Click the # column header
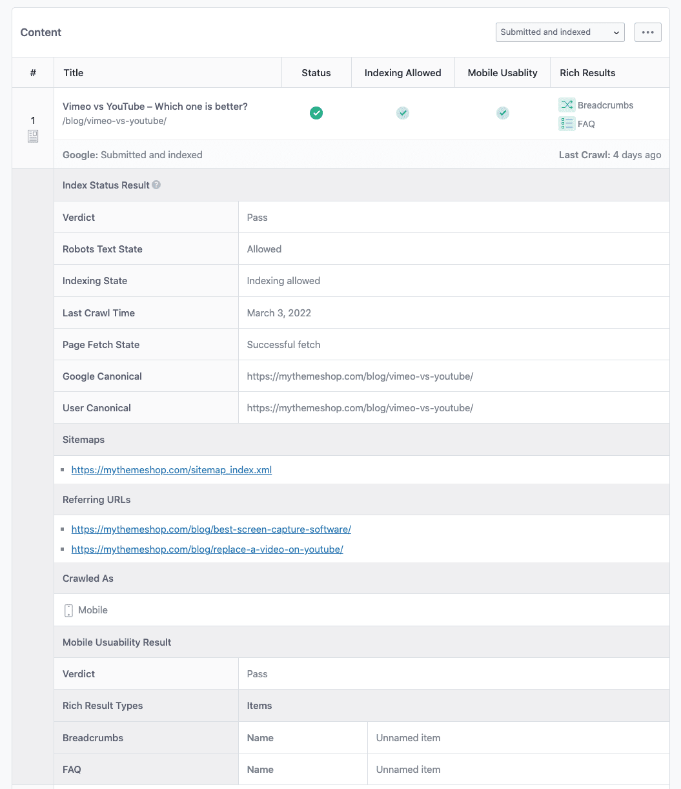This screenshot has height=789, width=681. [x=33, y=72]
